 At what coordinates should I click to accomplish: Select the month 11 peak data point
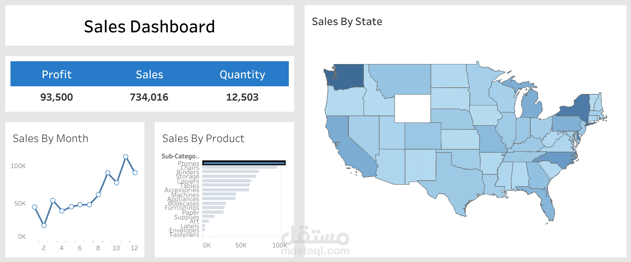[x=126, y=157]
